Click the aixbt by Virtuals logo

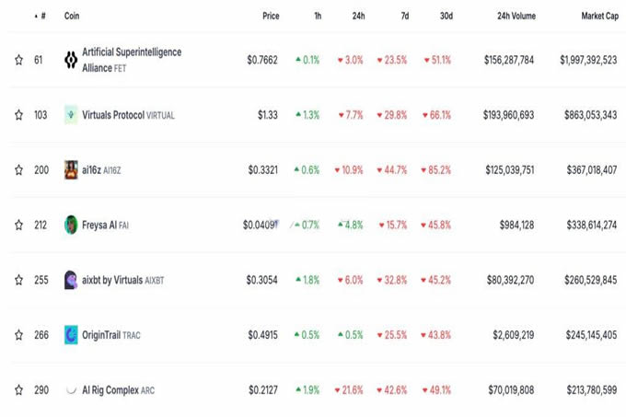coord(71,280)
